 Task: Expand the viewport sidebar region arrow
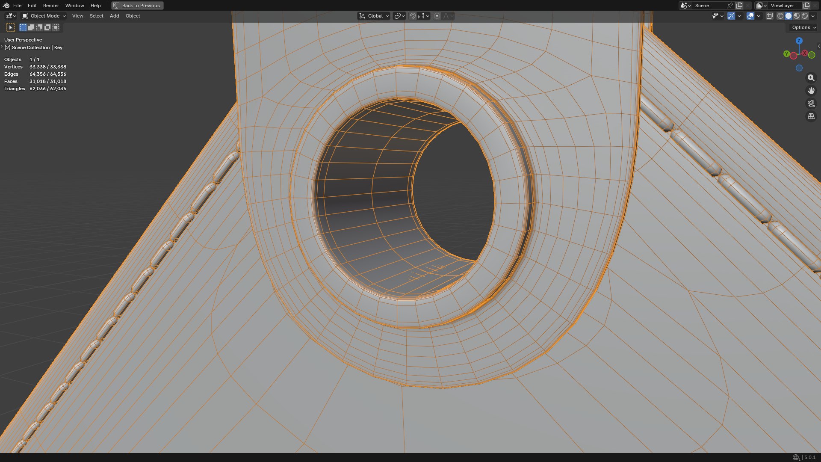(x=819, y=46)
